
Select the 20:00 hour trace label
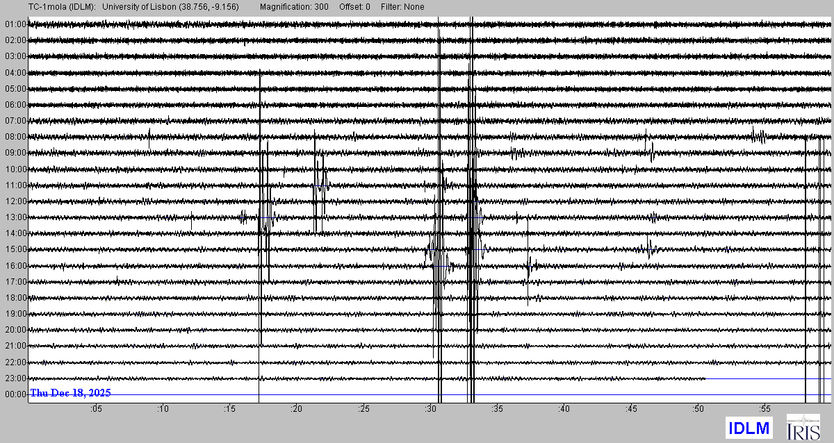(15, 330)
